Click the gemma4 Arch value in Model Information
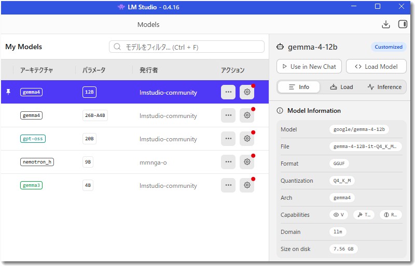The image size is (415, 266). click(x=342, y=198)
